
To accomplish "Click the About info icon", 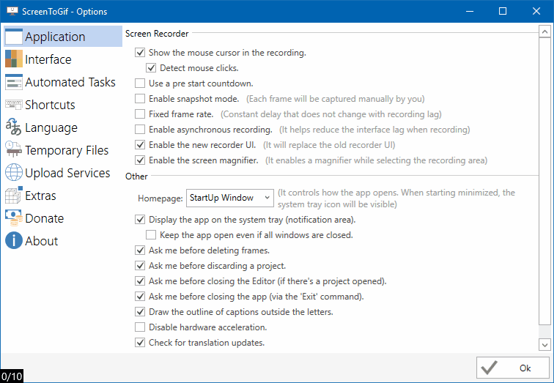I will (14, 241).
